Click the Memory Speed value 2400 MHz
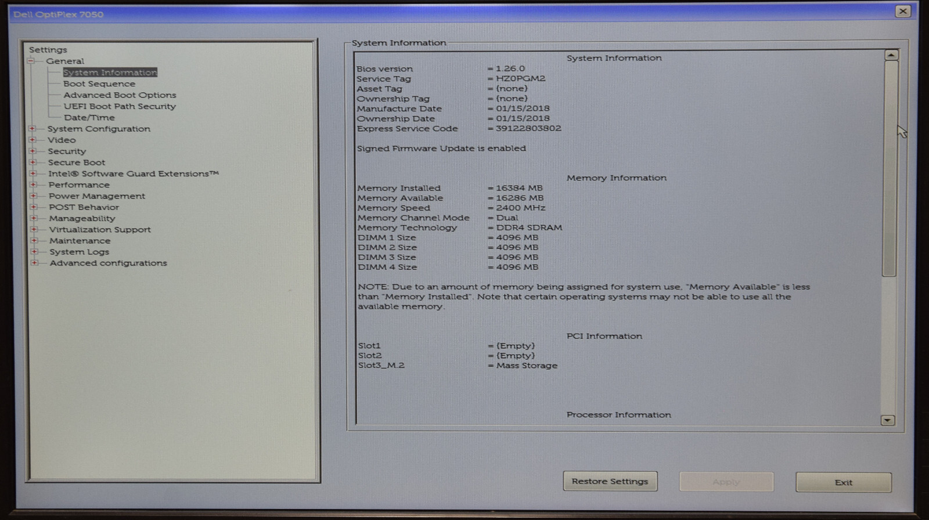Viewport: 929px width, 520px height. 521,208
